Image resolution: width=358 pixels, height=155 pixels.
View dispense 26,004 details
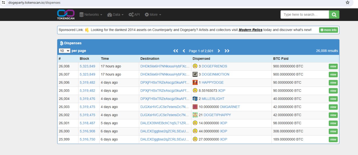333,99
